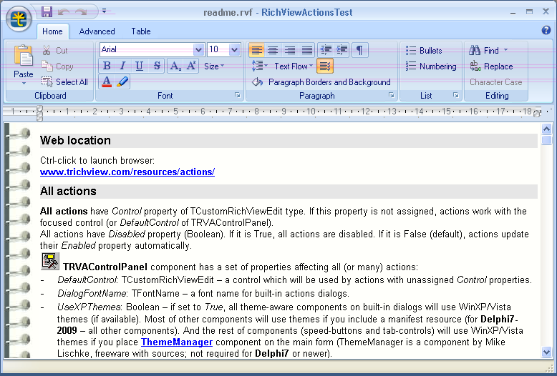The height and width of the screenshot is (376, 557).
Task: Click inside the font name field
Action: pos(146,49)
